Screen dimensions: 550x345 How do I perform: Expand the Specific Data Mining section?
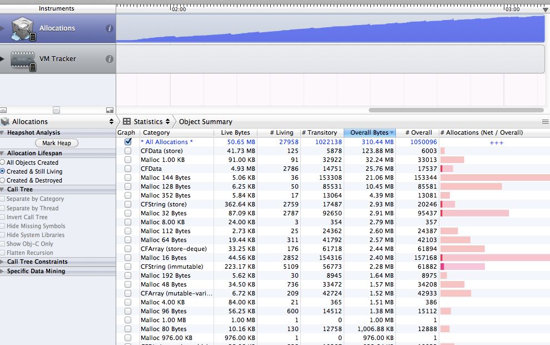[2, 272]
